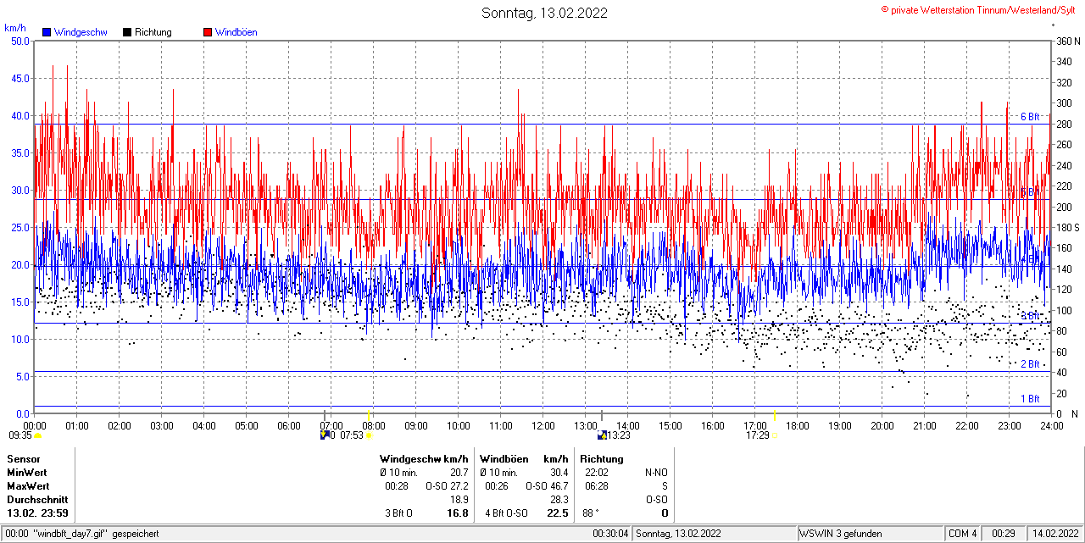The image size is (1085, 543).
Task: Click the average wind speed 18.9
Action: pyautogui.click(x=459, y=500)
